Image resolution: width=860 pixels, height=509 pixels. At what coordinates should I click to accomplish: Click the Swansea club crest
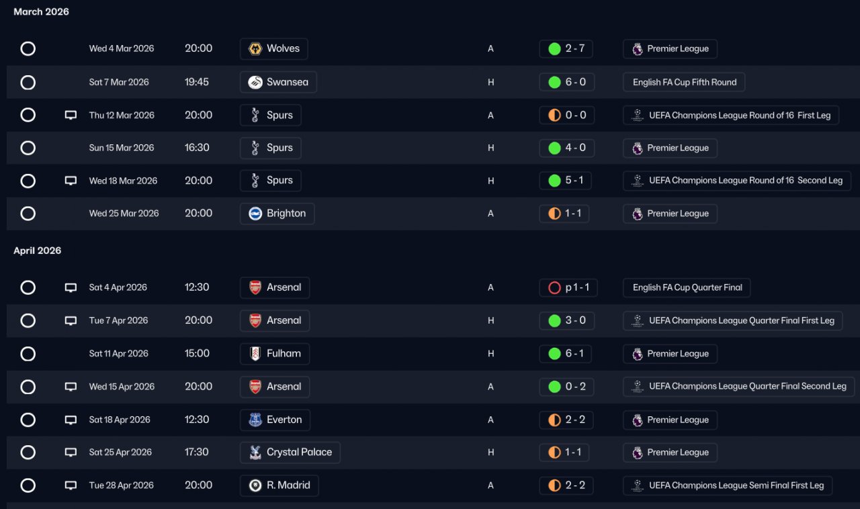(255, 82)
